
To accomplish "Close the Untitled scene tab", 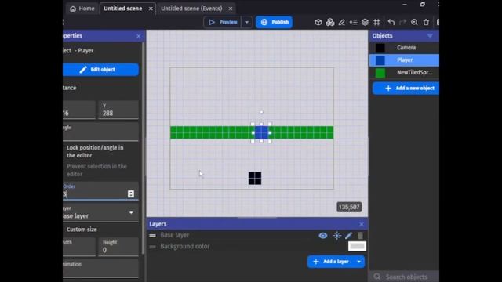I will 151,9.
